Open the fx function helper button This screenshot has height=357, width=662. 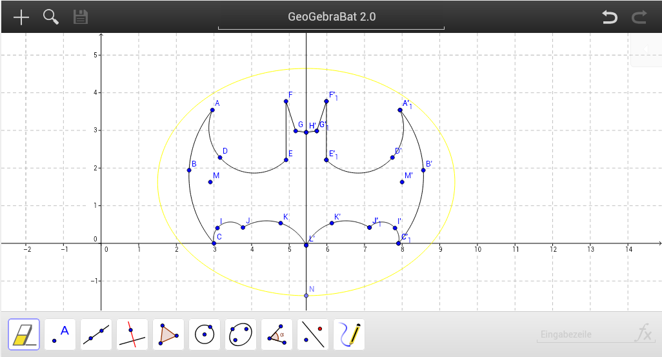(643, 334)
